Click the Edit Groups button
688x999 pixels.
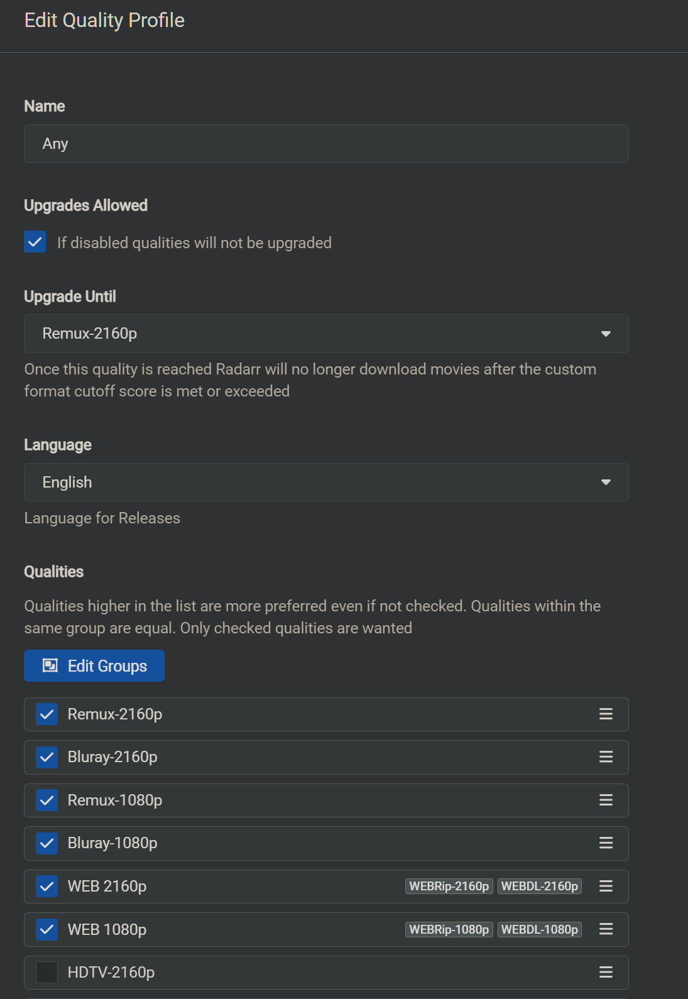coord(94,666)
